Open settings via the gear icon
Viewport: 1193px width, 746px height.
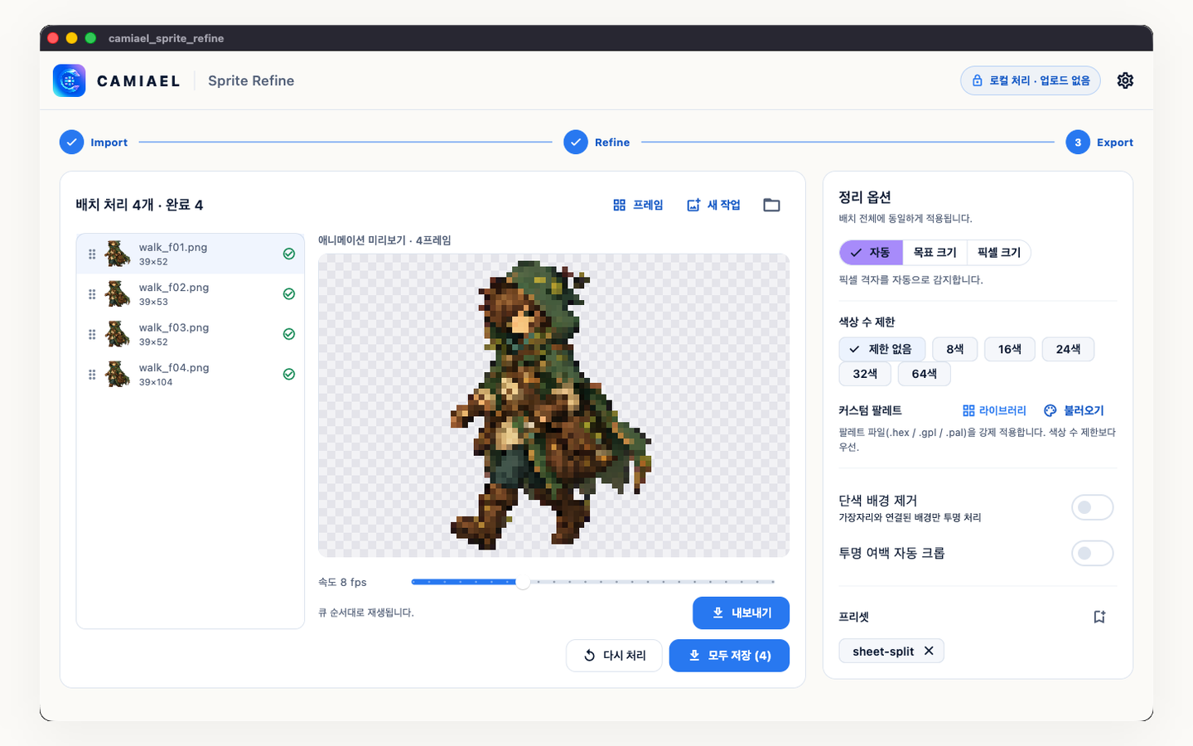click(x=1125, y=80)
